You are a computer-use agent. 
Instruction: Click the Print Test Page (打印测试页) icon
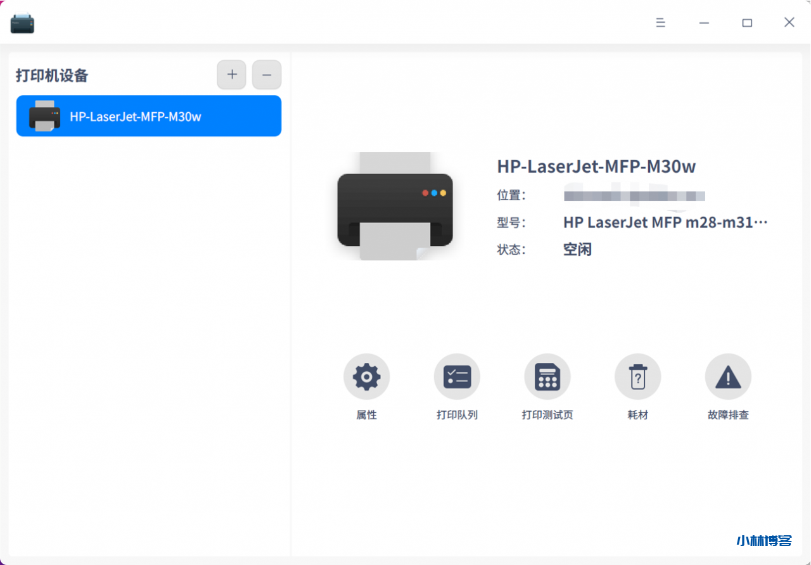(547, 377)
